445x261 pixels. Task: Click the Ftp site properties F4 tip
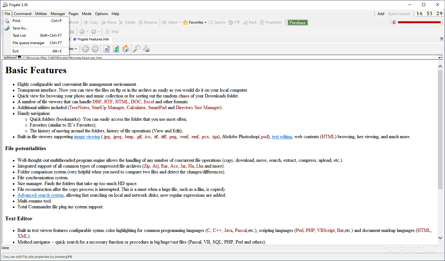click(x=38, y=257)
